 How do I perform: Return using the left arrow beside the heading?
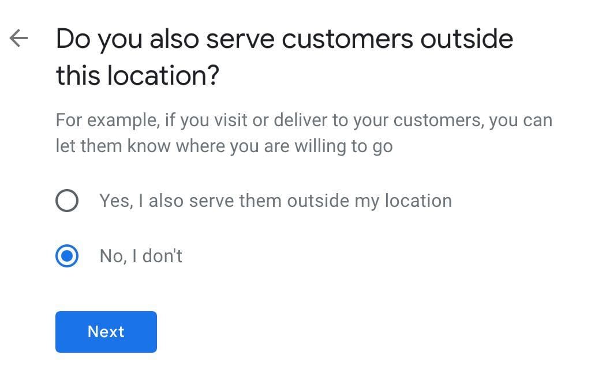pyautogui.click(x=19, y=39)
